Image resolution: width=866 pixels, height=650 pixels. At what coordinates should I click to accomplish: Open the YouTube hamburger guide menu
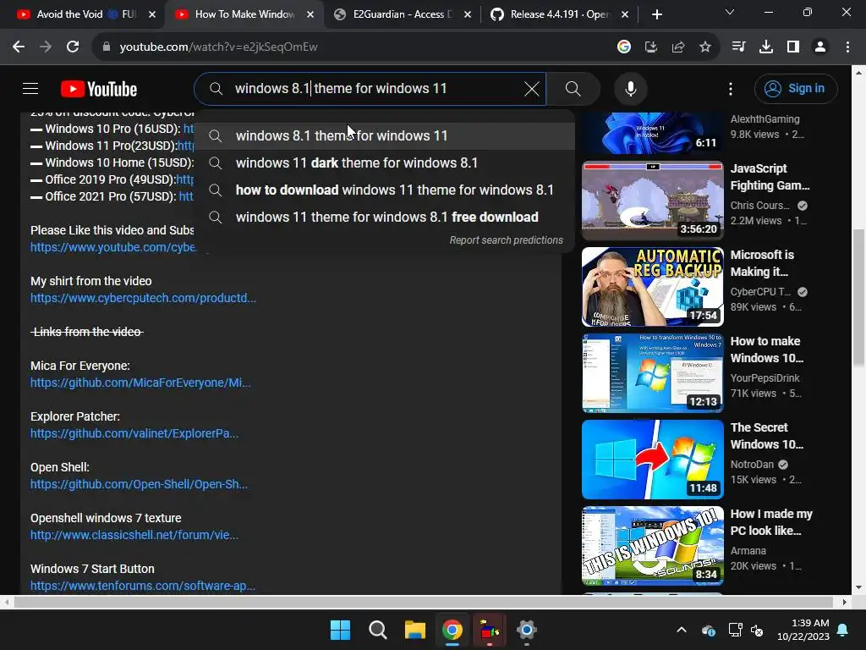(x=30, y=88)
